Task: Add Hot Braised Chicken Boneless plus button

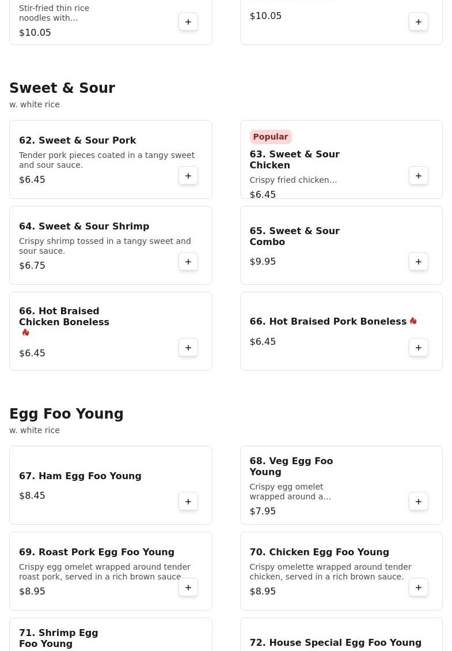Action: 188,347
